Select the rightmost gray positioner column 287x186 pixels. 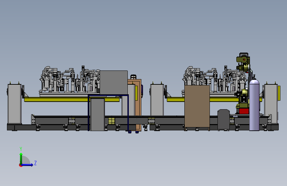tap(271, 104)
